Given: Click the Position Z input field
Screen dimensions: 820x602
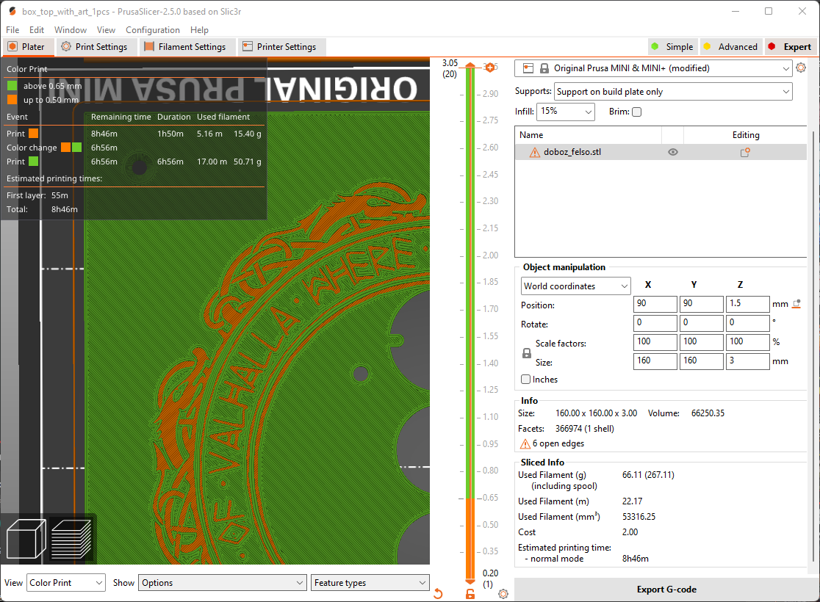Looking at the screenshot, I should pyautogui.click(x=747, y=304).
